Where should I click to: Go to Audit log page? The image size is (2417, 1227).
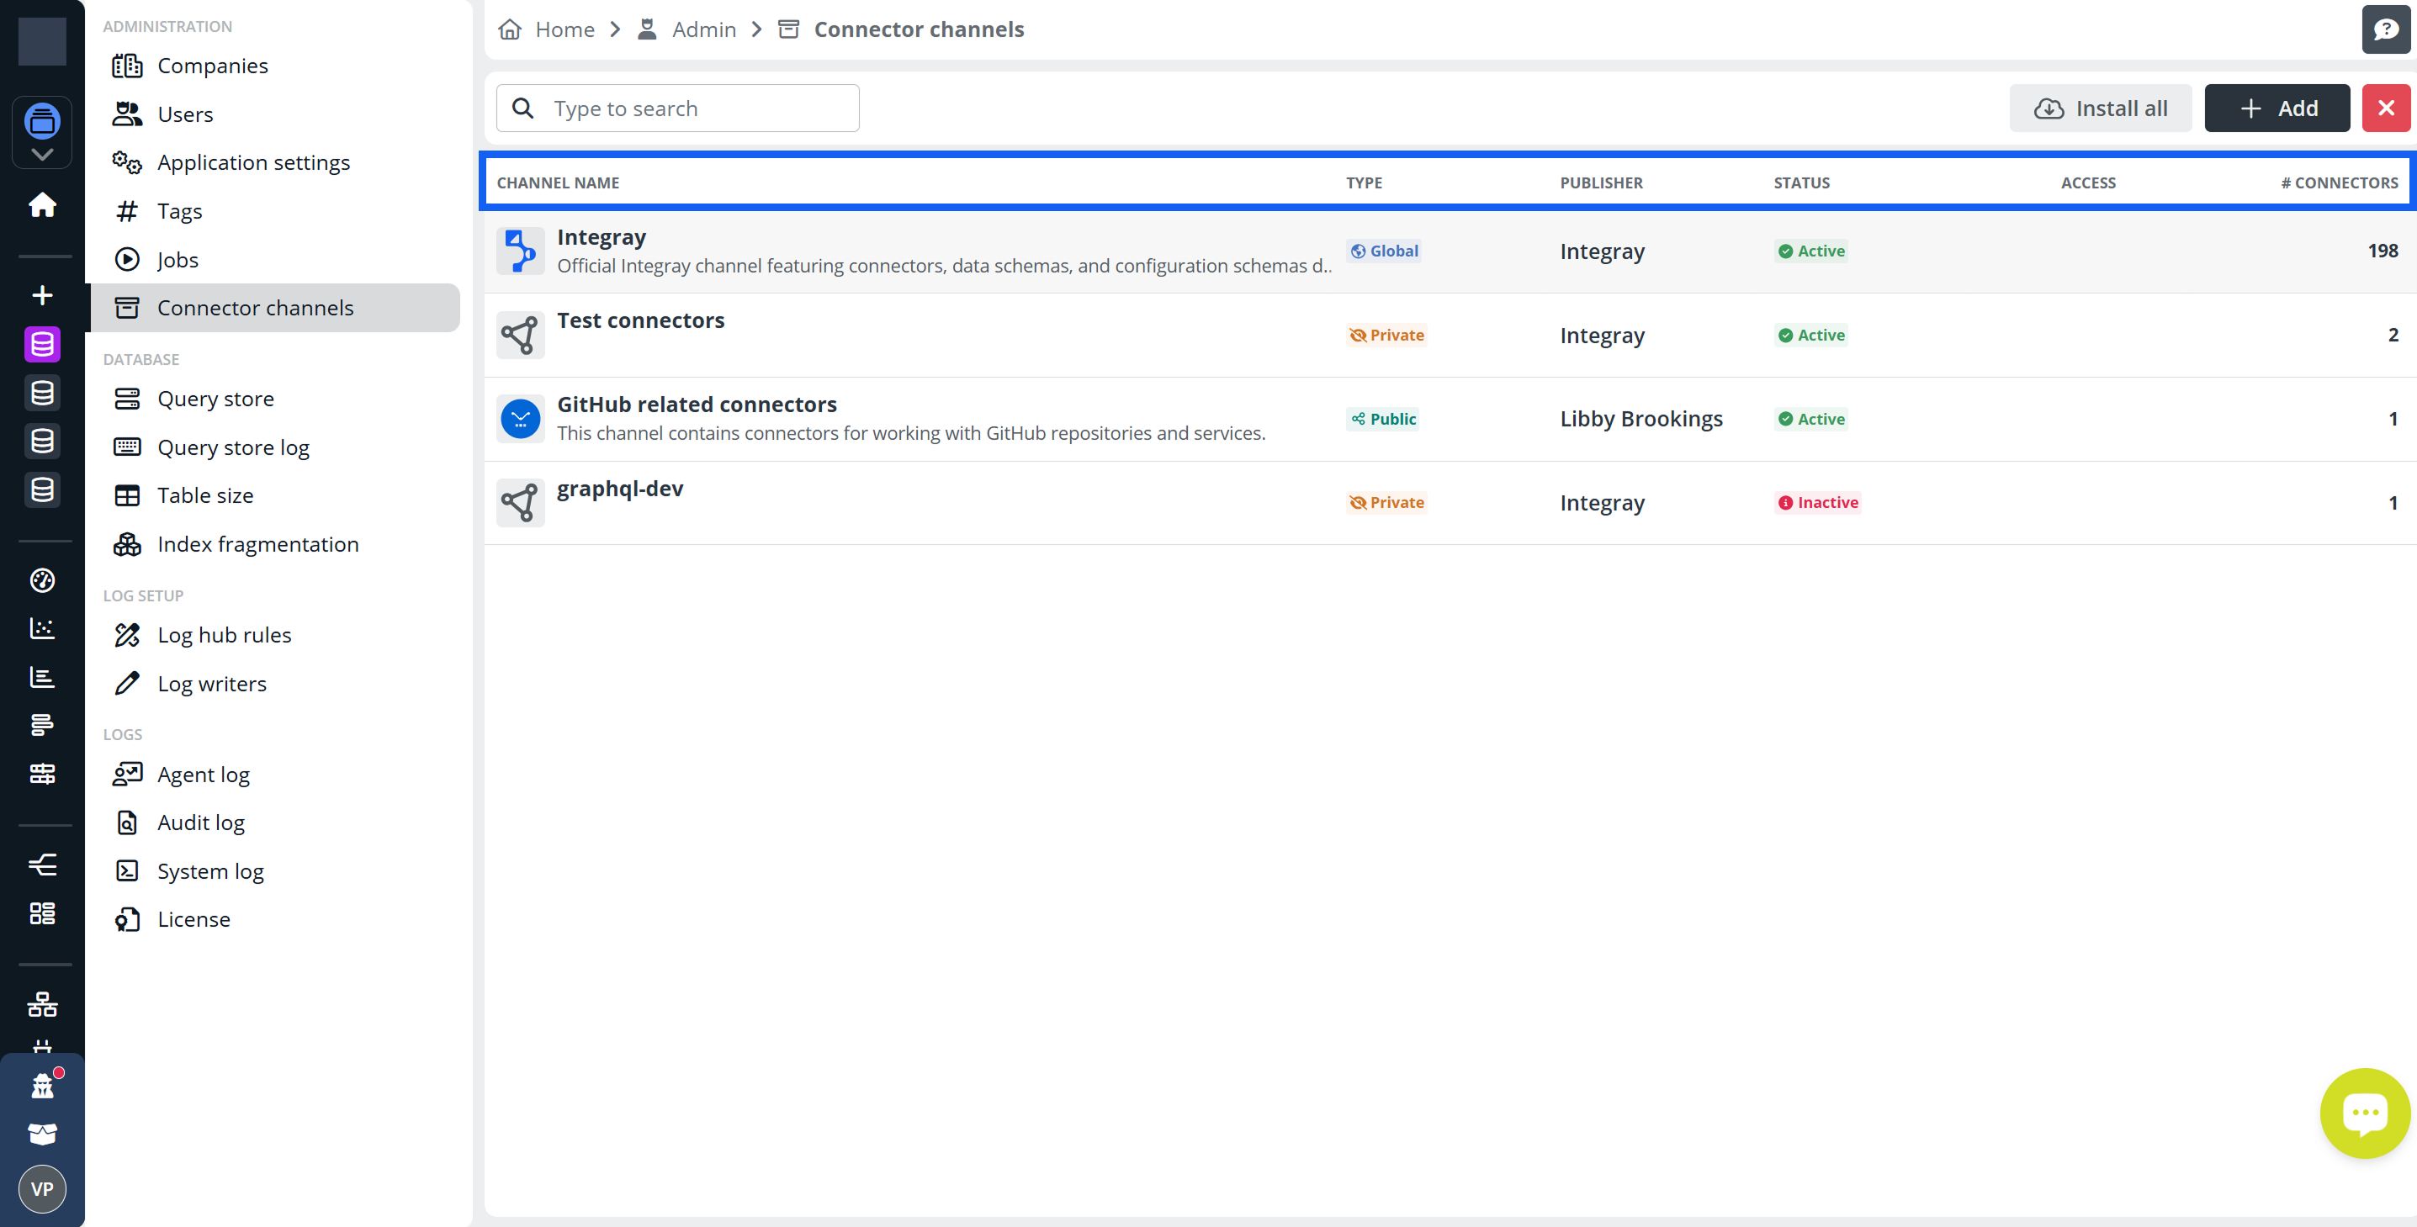201,822
